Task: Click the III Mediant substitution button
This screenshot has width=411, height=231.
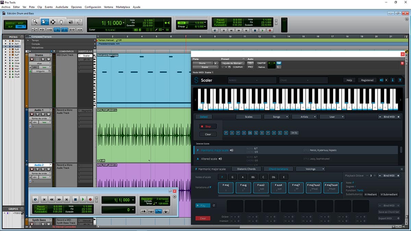Action: (x=370, y=194)
